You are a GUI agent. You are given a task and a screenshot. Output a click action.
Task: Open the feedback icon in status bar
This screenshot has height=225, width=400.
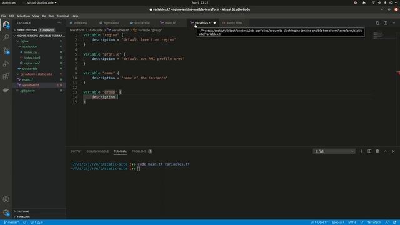coord(387,222)
